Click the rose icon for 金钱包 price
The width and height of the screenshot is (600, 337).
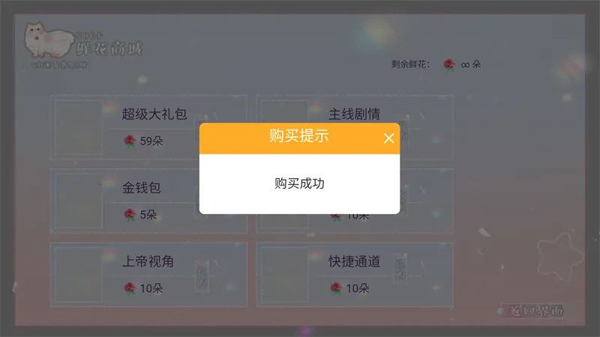point(130,214)
